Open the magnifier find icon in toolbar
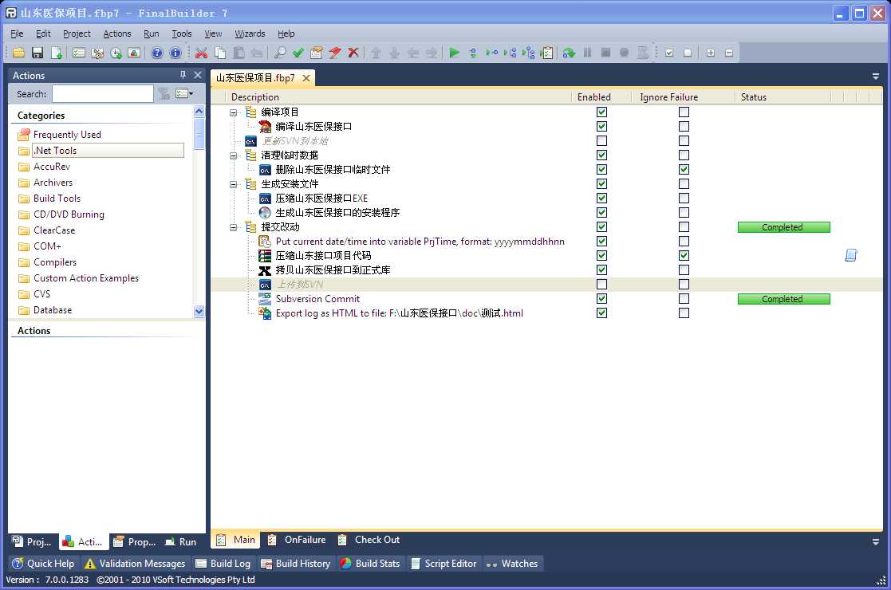 pos(279,53)
